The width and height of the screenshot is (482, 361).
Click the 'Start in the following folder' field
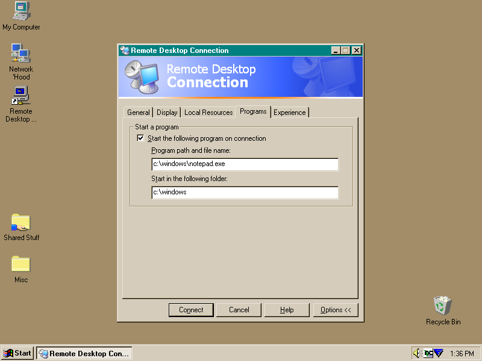click(245, 192)
